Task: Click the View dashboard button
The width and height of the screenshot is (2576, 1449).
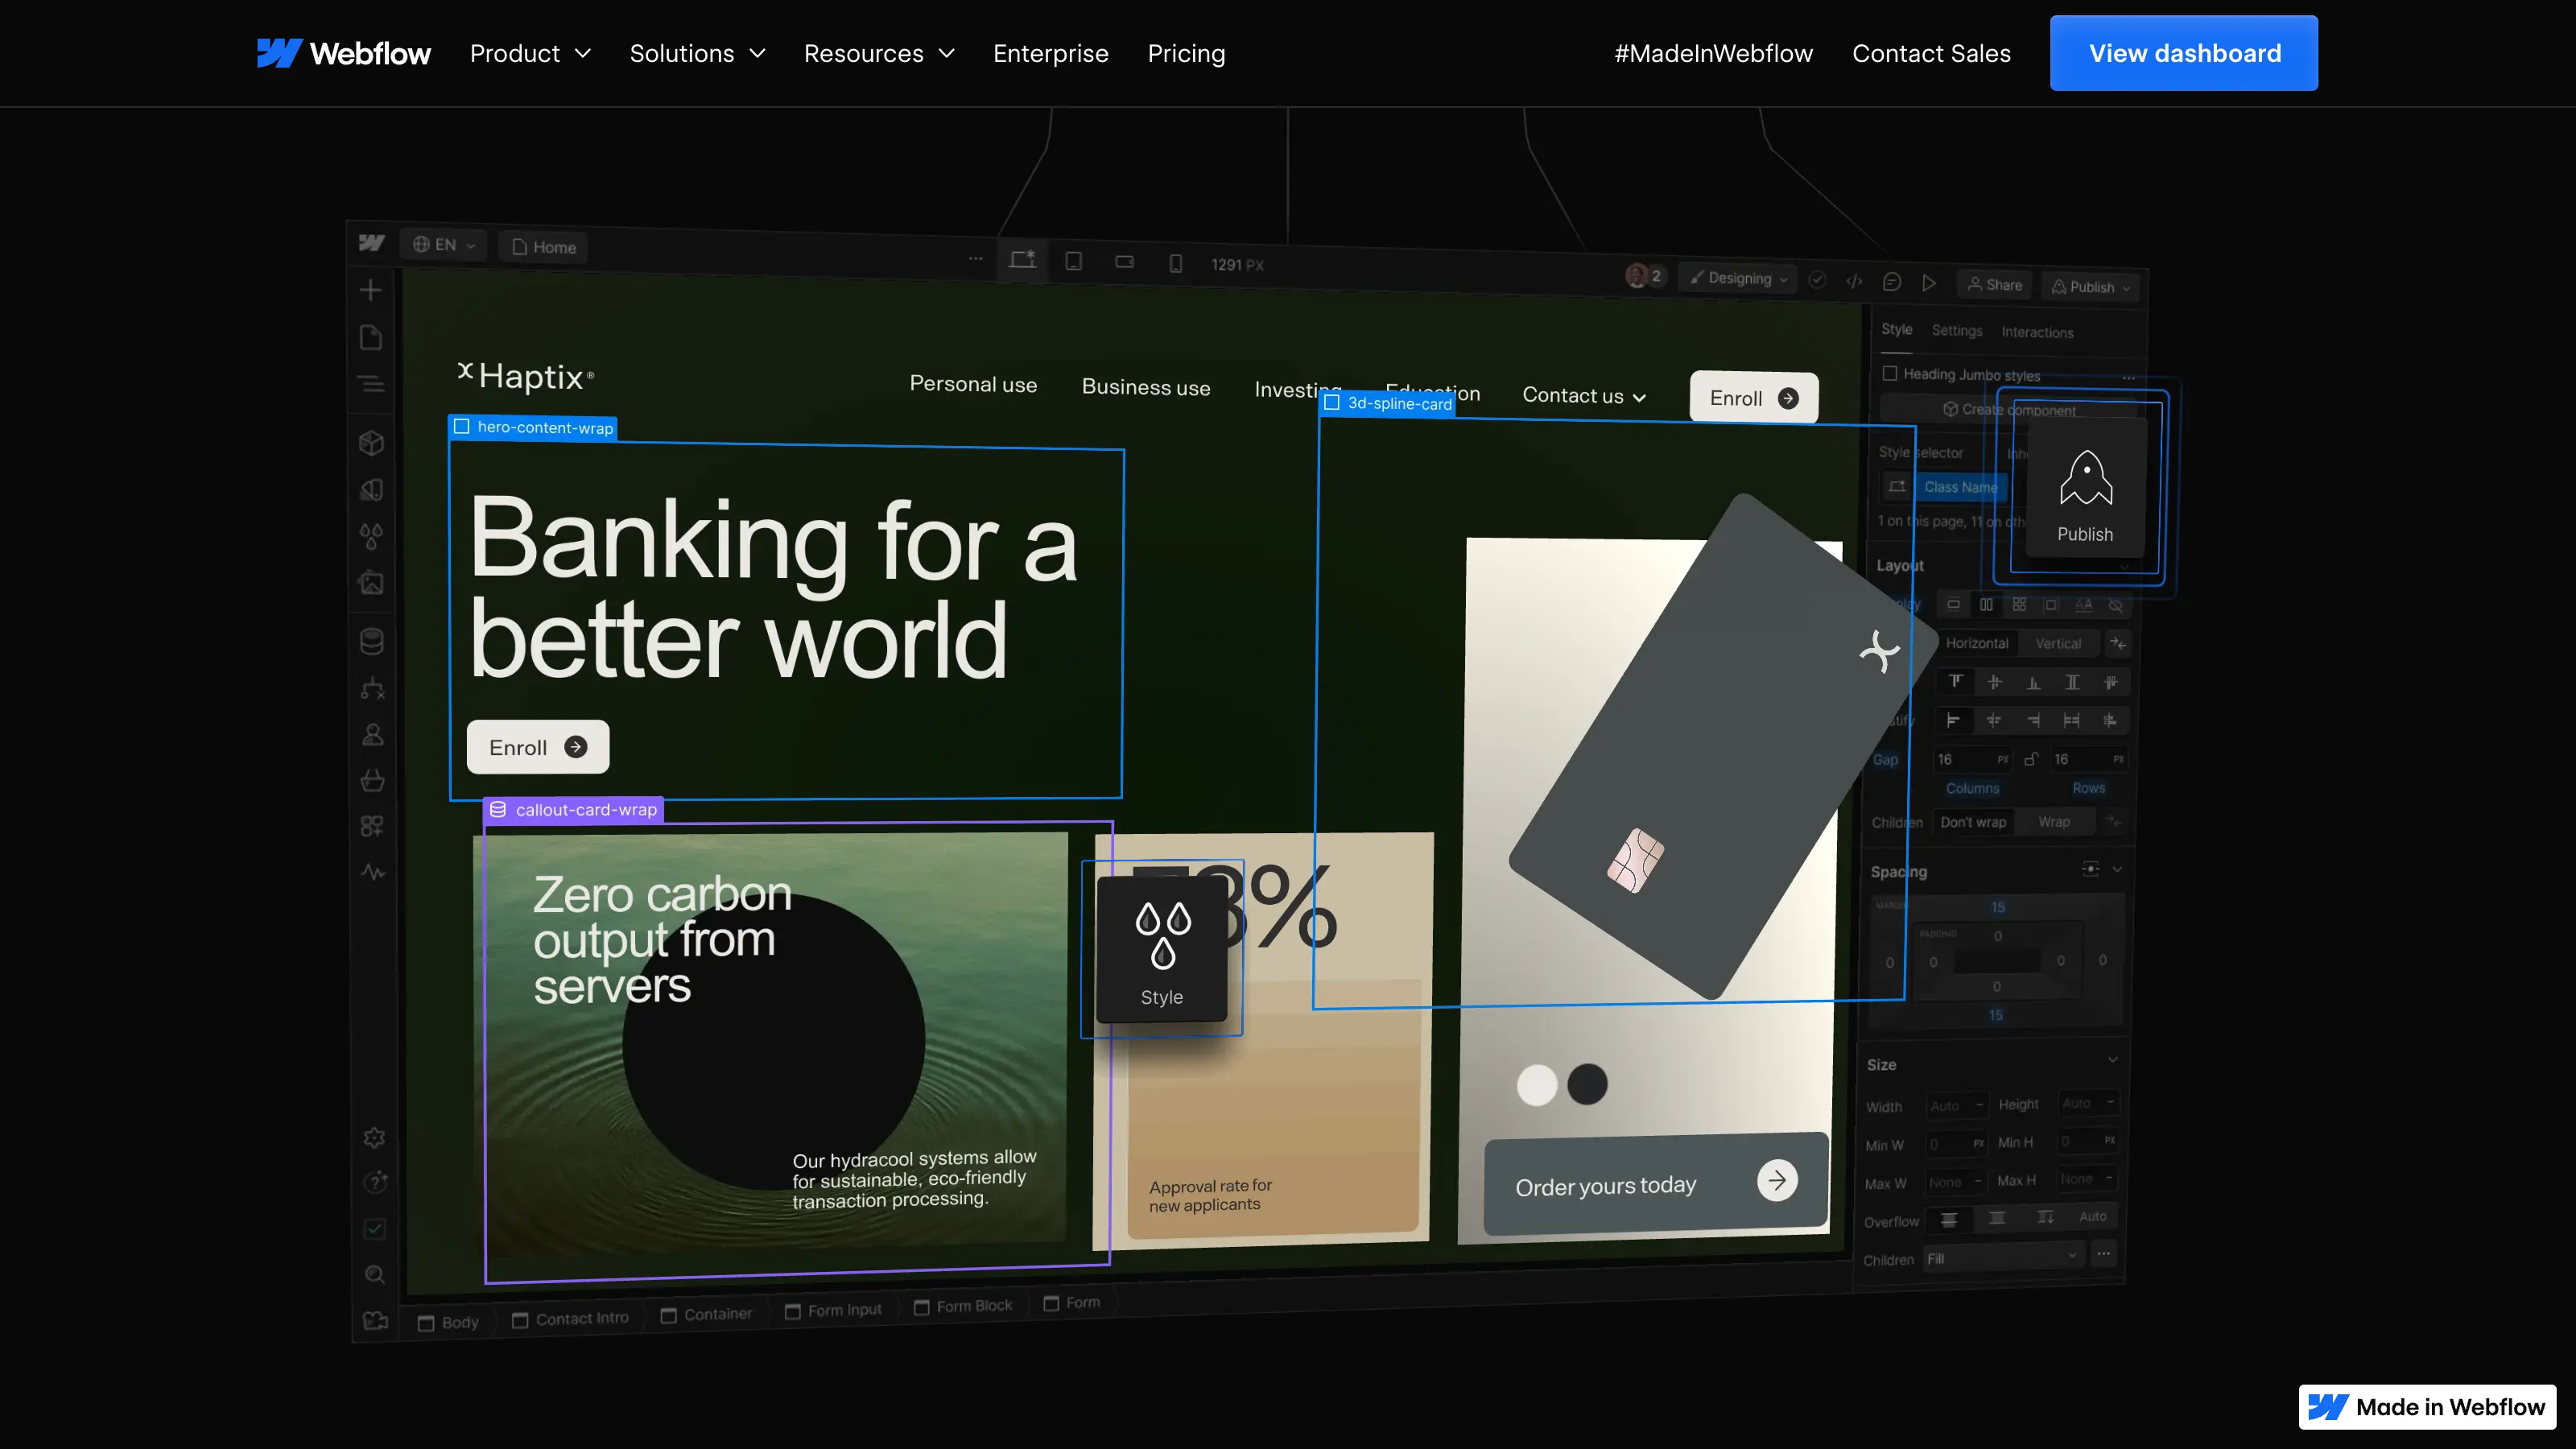Action: point(2184,53)
